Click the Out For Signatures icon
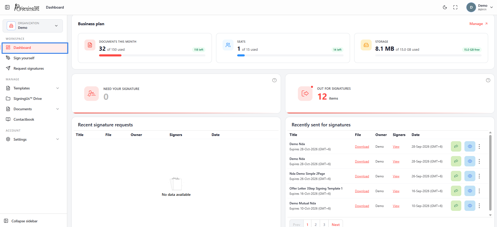 point(305,94)
